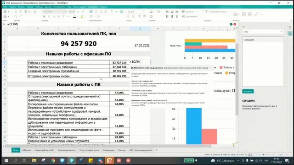Click the insert chart icon
Image resolution: width=294 pixels, height=165 pixels.
coord(235,14)
